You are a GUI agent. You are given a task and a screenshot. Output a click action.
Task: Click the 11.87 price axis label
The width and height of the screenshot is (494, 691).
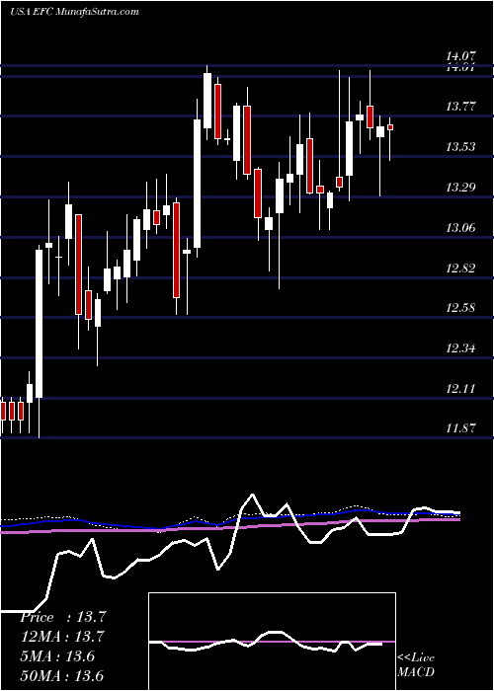[461, 427]
